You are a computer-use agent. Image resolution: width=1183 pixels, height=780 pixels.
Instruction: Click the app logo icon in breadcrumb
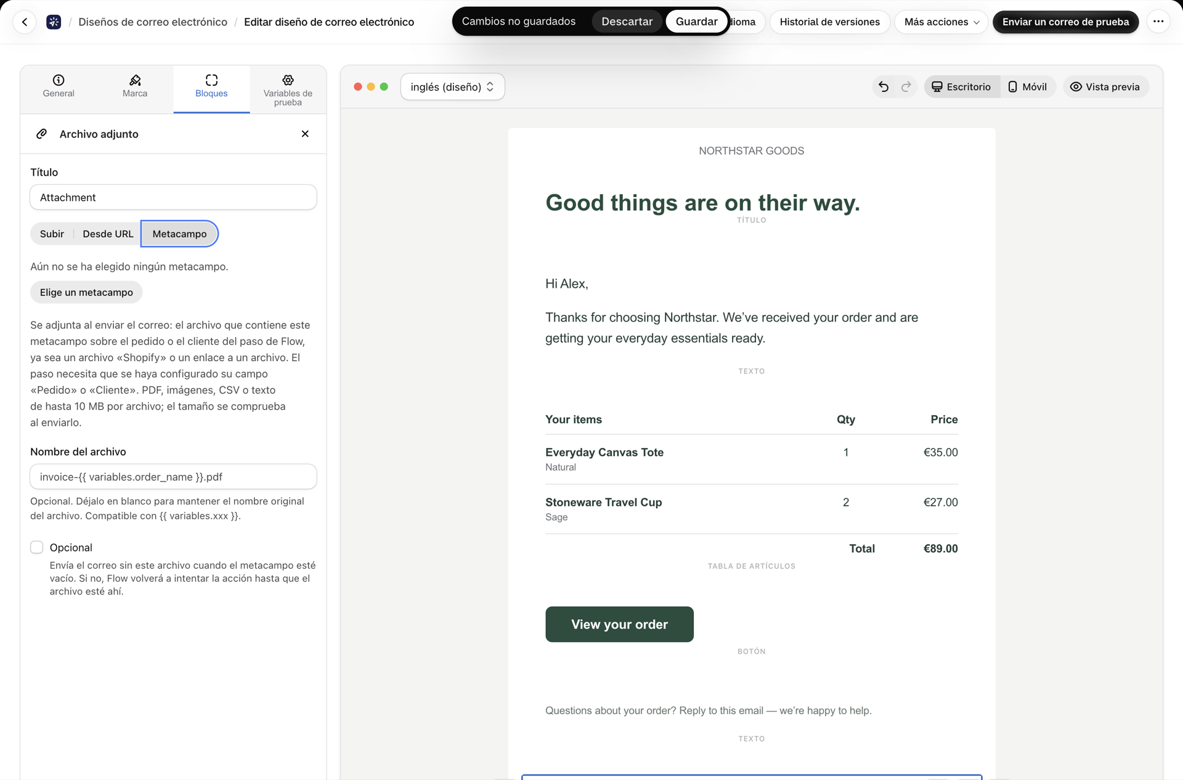[54, 22]
